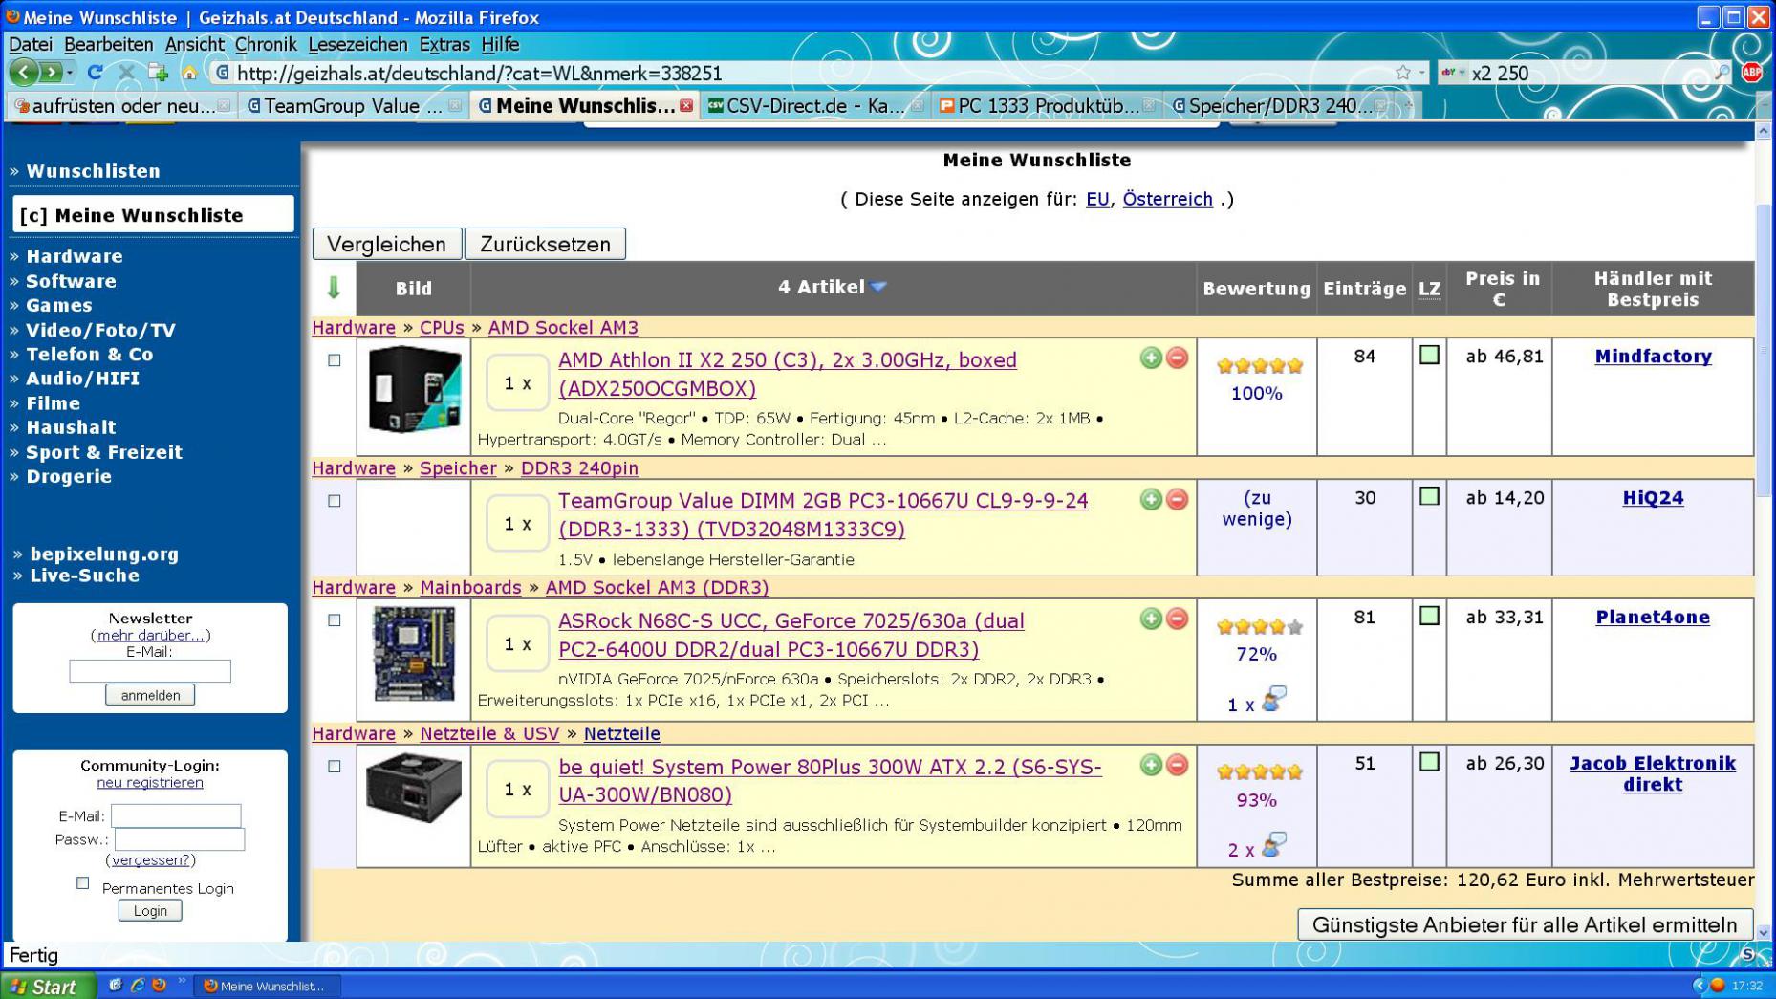This screenshot has height=999, width=1776.
Task: Click the search magnifier icon in search box
Action: coord(1722,73)
